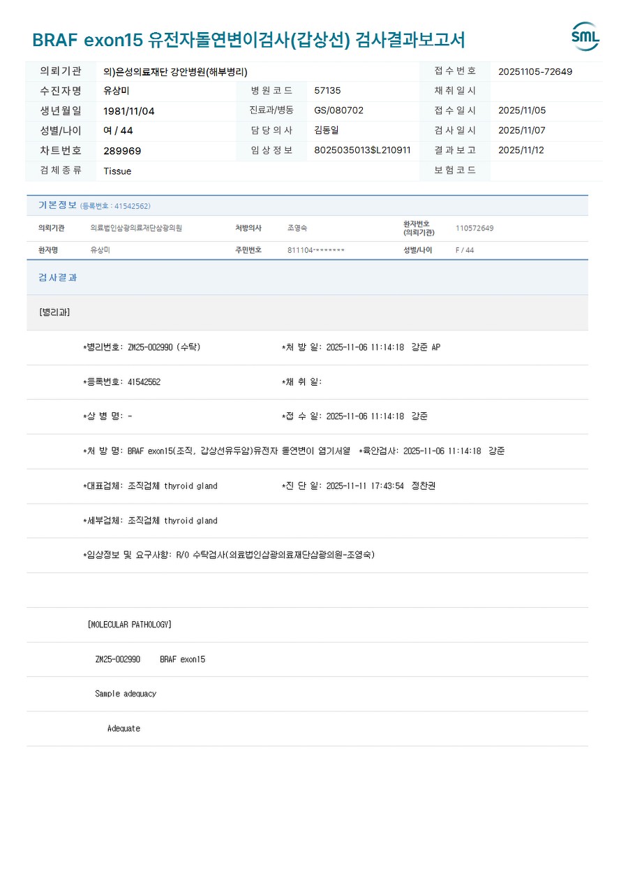
Task: Click the '수진자명' label
Action: pyautogui.click(x=61, y=91)
